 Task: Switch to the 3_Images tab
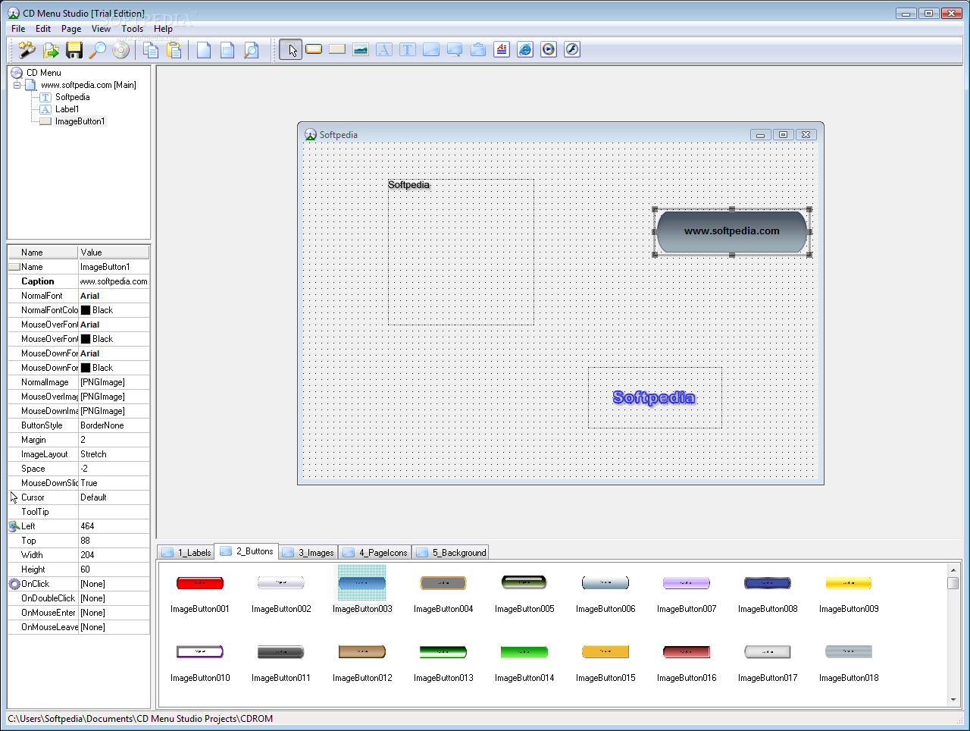pos(308,553)
